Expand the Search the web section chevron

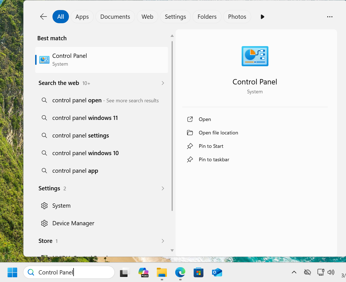[163, 83]
